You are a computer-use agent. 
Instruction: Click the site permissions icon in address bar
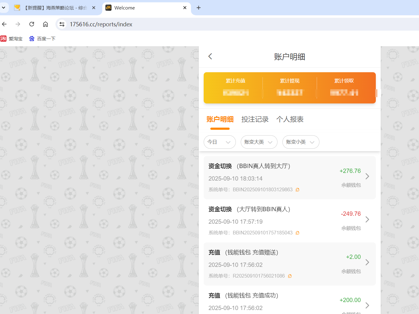point(62,24)
